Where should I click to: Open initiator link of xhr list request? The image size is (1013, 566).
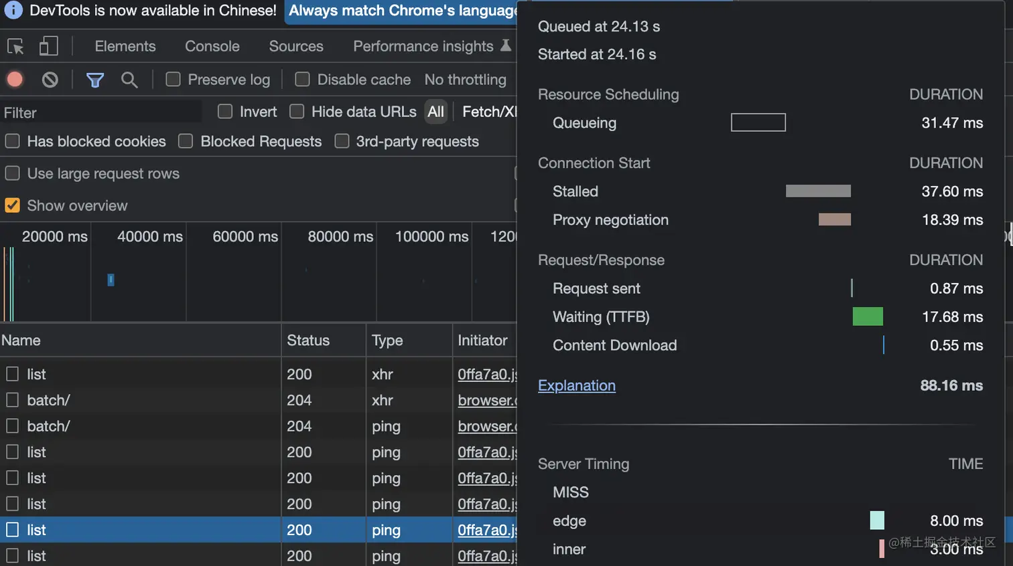pos(487,374)
